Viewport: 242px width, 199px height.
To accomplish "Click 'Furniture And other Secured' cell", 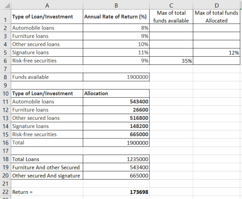I will 47,167.
